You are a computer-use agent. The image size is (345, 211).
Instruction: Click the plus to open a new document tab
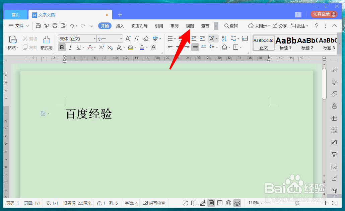coord(120,14)
